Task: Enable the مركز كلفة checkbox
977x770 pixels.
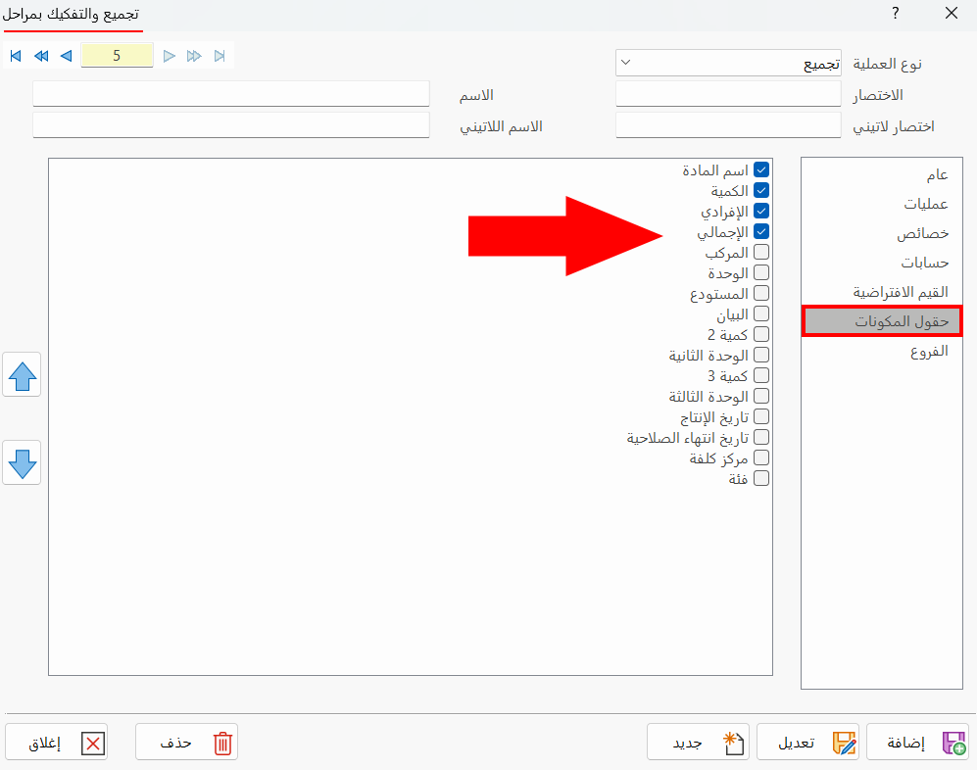Action: pyautogui.click(x=760, y=457)
